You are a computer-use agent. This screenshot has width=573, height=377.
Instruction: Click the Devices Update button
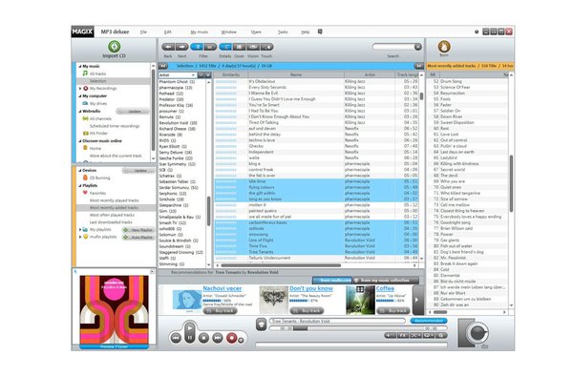coord(138,171)
